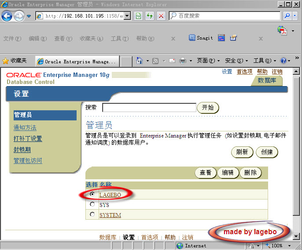Refresh the page with green arrows icon
The width and height of the screenshot is (302, 250).
tap(150, 16)
